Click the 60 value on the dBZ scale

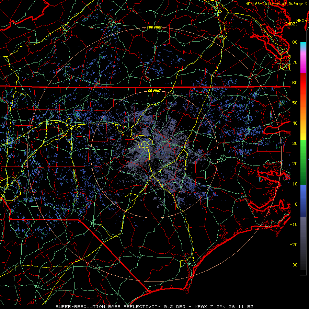click(295, 82)
